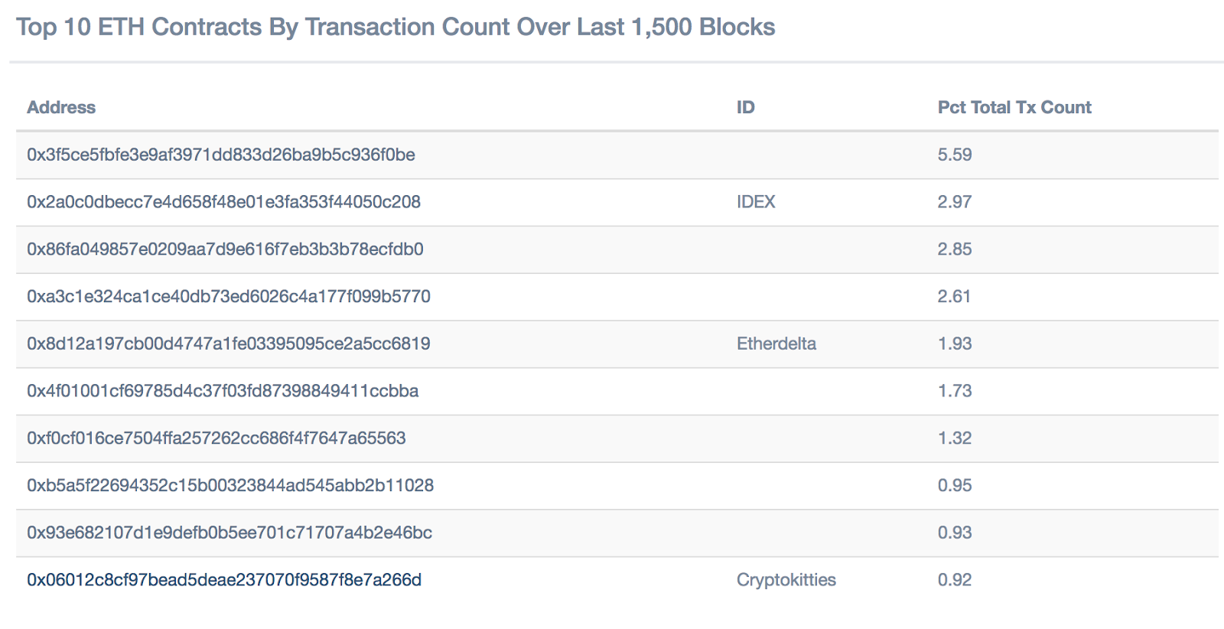Select address starting with 0x86fa049857
This screenshot has width=1224, height=629.
(x=225, y=249)
